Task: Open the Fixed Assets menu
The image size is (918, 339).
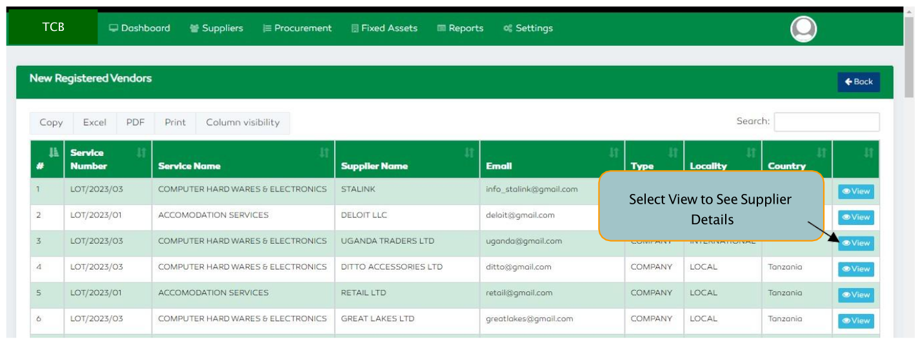Action: (384, 28)
